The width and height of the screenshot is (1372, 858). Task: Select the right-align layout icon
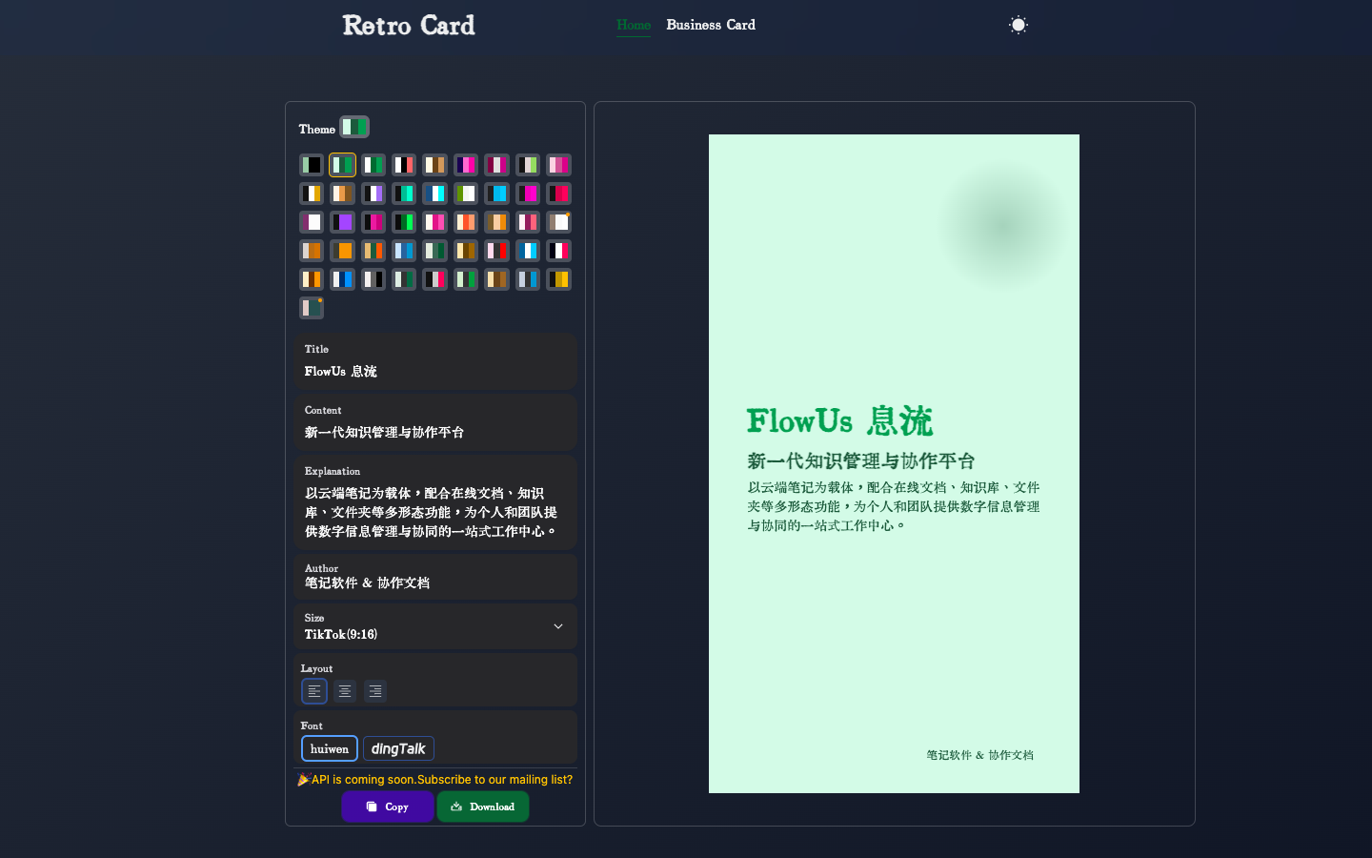[375, 691]
